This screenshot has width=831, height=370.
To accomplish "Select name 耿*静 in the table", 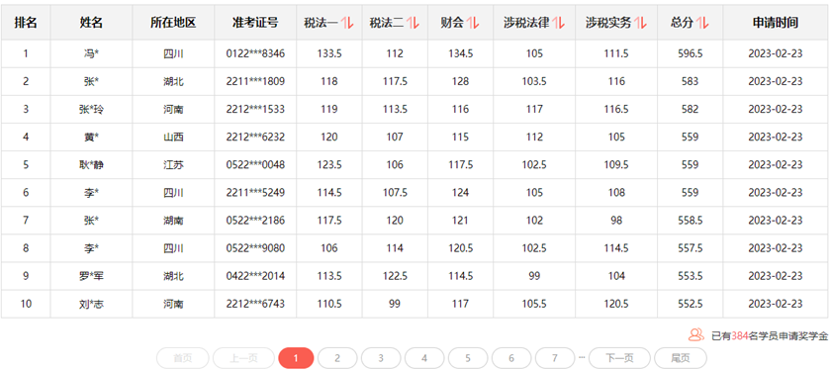I will click(91, 165).
